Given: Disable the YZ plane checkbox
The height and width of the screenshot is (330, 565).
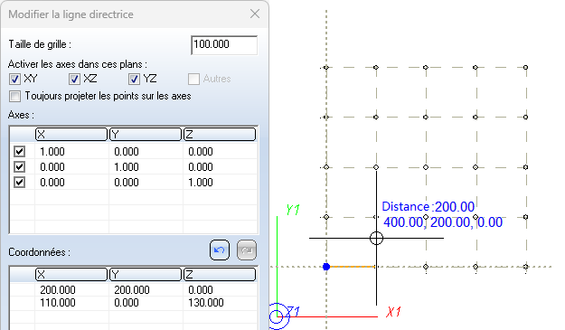Looking at the screenshot, I should point(134,79).
